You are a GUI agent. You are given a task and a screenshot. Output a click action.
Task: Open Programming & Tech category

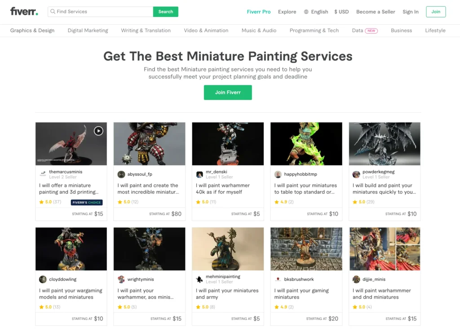point(314,31)
